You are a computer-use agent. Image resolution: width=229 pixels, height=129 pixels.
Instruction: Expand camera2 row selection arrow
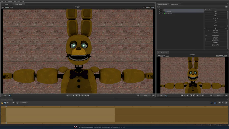[x=161, y=12]
